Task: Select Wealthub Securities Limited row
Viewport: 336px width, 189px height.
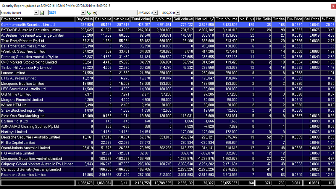Action: tap(168, 51)
